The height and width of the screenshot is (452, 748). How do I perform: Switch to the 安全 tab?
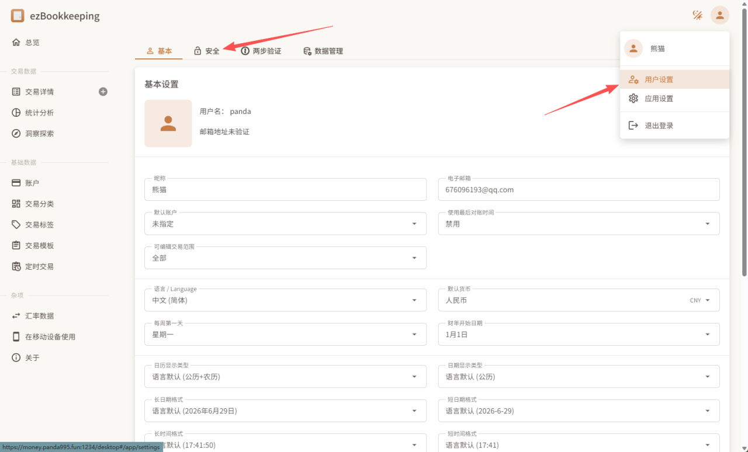pos(206,51)
